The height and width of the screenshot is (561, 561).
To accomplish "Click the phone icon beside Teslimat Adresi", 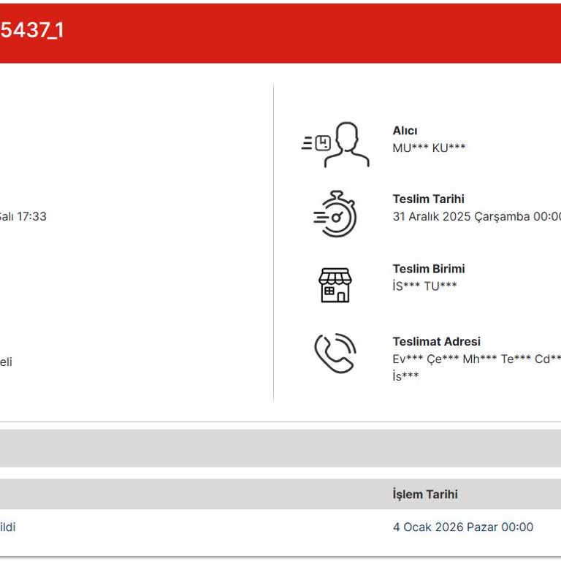I will (335, 354).
